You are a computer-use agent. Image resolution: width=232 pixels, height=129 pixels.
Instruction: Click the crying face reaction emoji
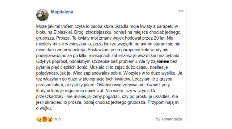click(x=39, y=119)
